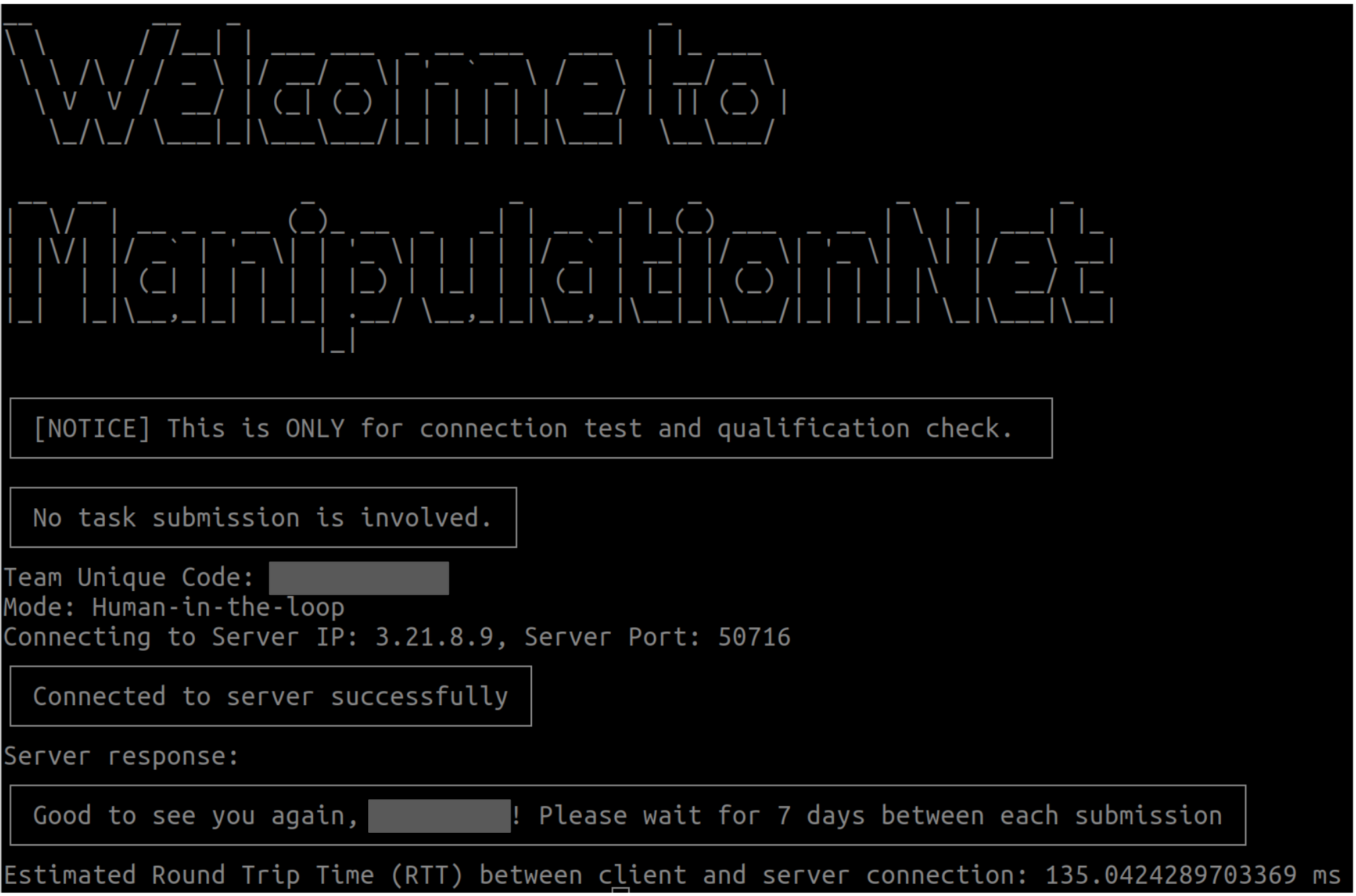The width and height of the screenshot is (1356, 896).
Task: Click the "Mode: Human-in-the-loop" line
Action: 174,608
